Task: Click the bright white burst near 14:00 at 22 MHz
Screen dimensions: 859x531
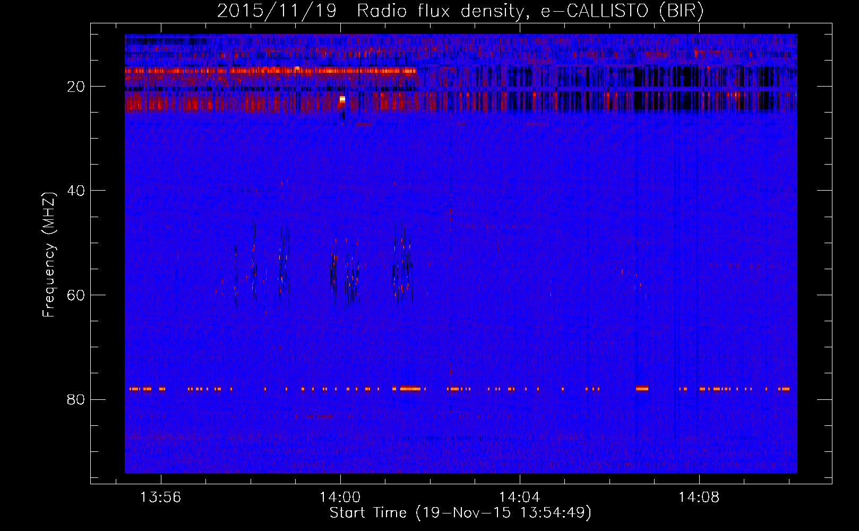Action: point(342,99)
